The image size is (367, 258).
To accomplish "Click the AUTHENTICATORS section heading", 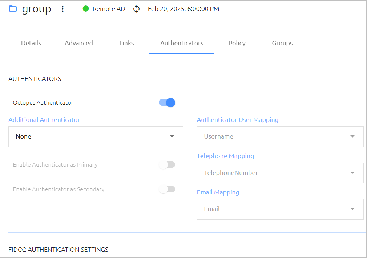I will click(x=35, y=79).
